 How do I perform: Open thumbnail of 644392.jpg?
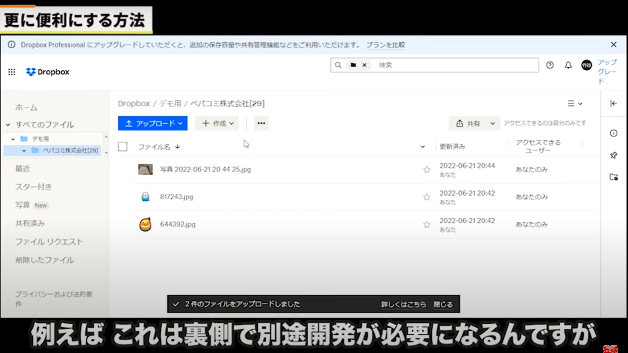(145, 224)
